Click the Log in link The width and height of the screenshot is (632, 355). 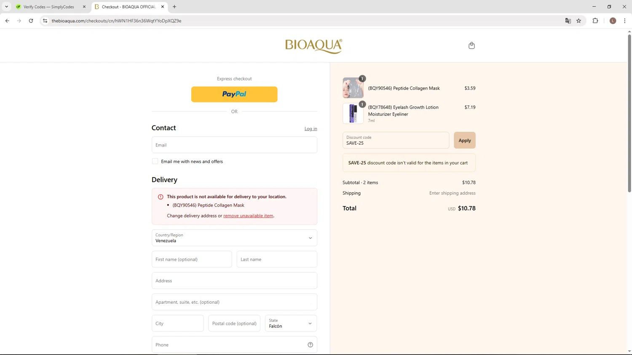click(311, 129)
